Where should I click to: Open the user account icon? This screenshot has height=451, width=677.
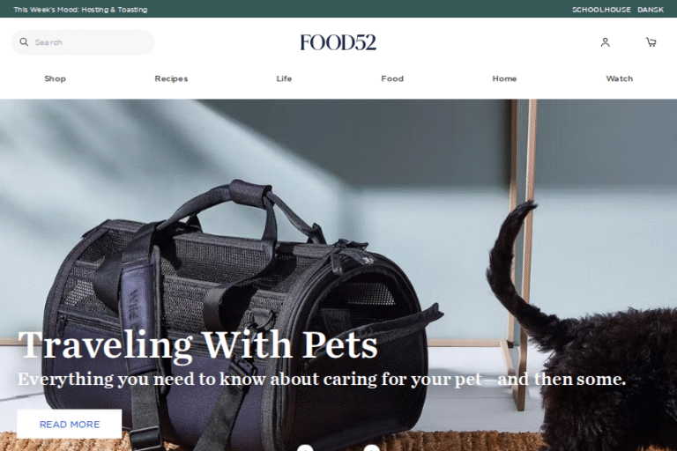coord(606,42)
